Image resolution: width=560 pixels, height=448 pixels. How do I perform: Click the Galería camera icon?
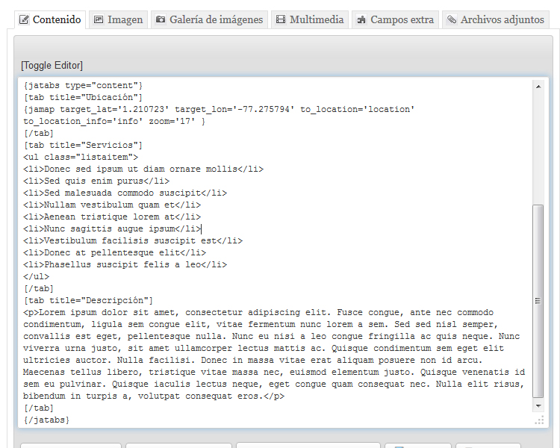pyautogui.click(x=161, y=19)
